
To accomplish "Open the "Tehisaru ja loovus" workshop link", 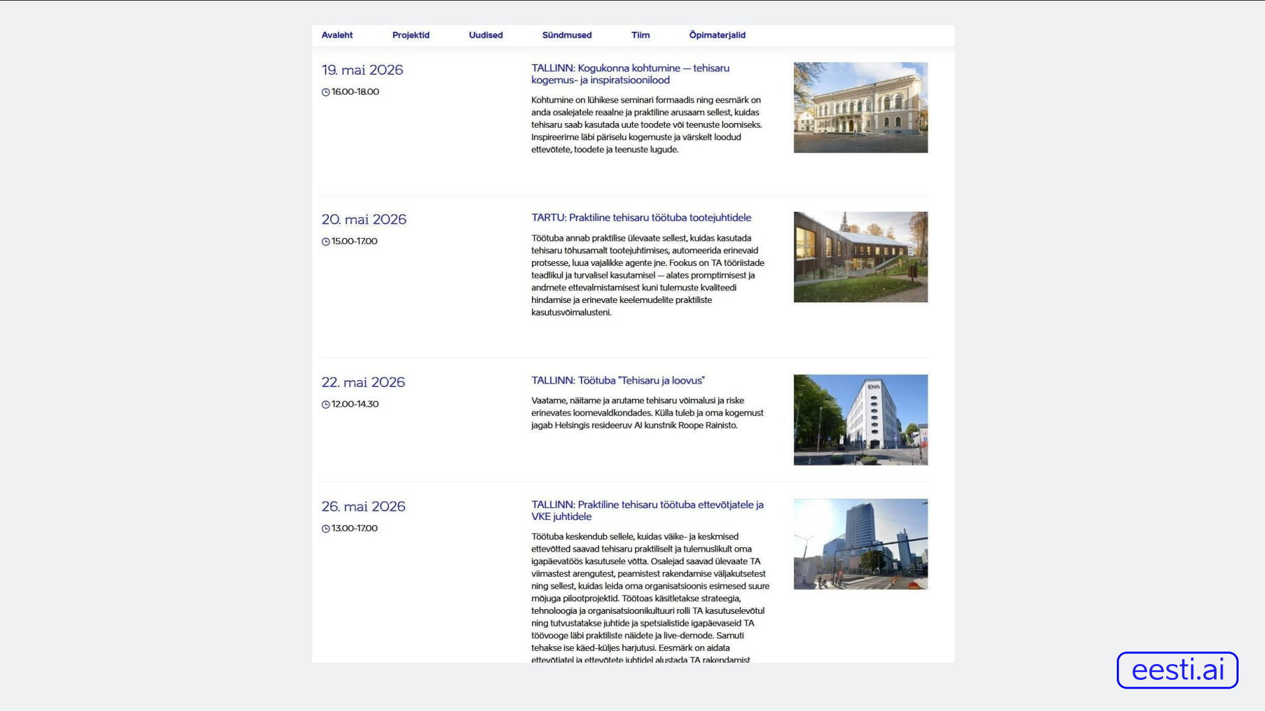I will (x=618, y=380).
